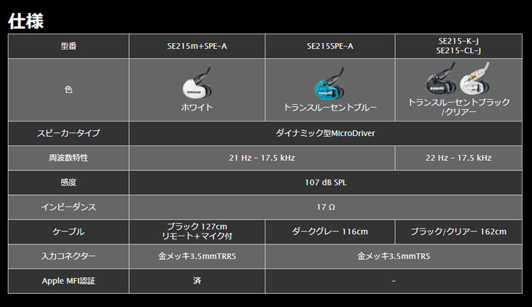Click the スピーカータイプ row header
Viewport: 532px width, 307px height.
(x=69, y=133)
